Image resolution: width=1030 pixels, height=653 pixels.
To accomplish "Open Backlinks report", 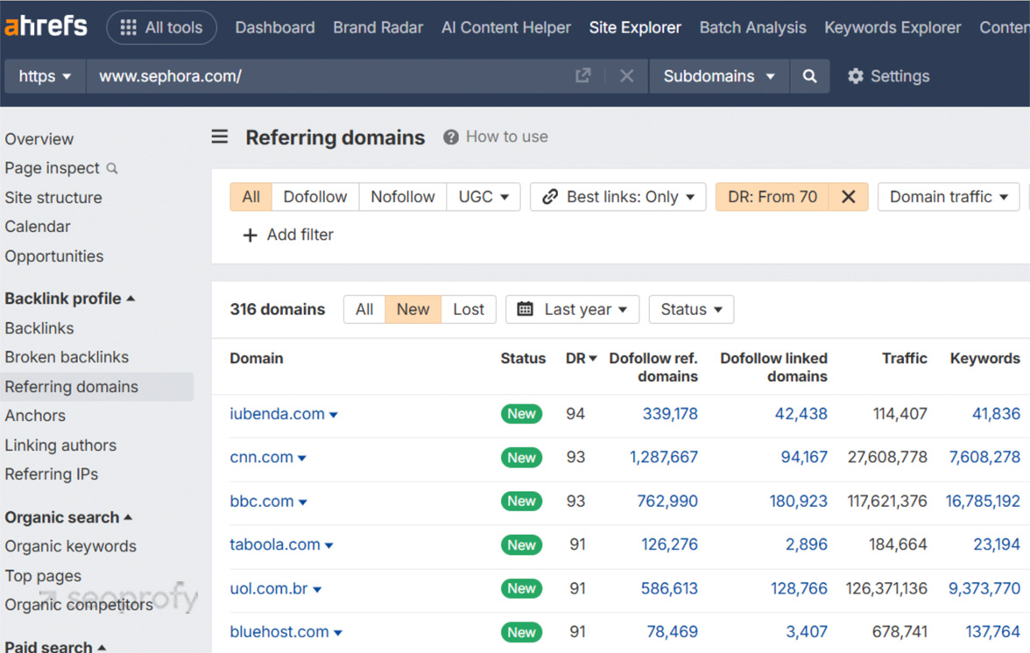I will click(39, 328).
